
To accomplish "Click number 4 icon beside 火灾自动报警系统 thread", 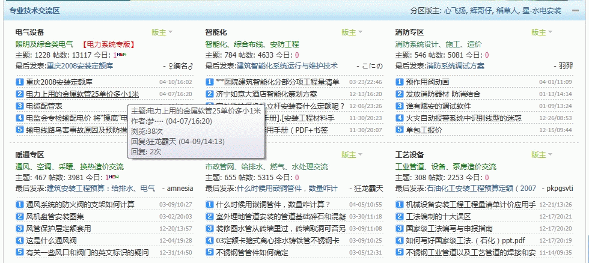I will click(400, 118).
